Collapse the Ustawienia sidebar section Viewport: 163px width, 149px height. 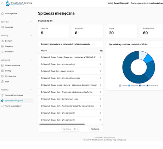[31, 60]
